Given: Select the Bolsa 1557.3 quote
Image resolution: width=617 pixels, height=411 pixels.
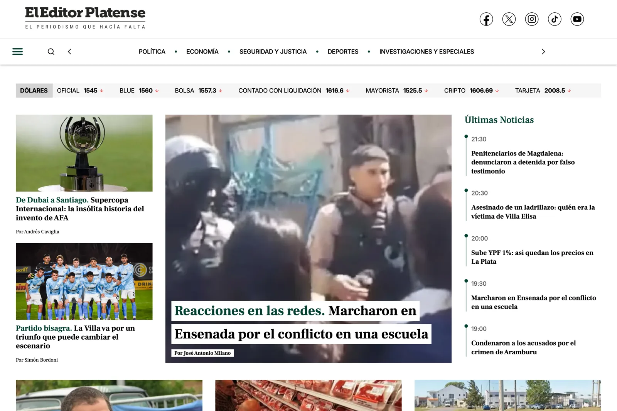Looking at the screenshot, I should pos(199,91).
